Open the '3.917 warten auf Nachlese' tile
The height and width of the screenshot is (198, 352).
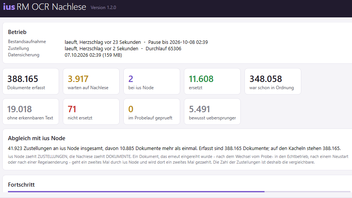(x=91, y=81)
